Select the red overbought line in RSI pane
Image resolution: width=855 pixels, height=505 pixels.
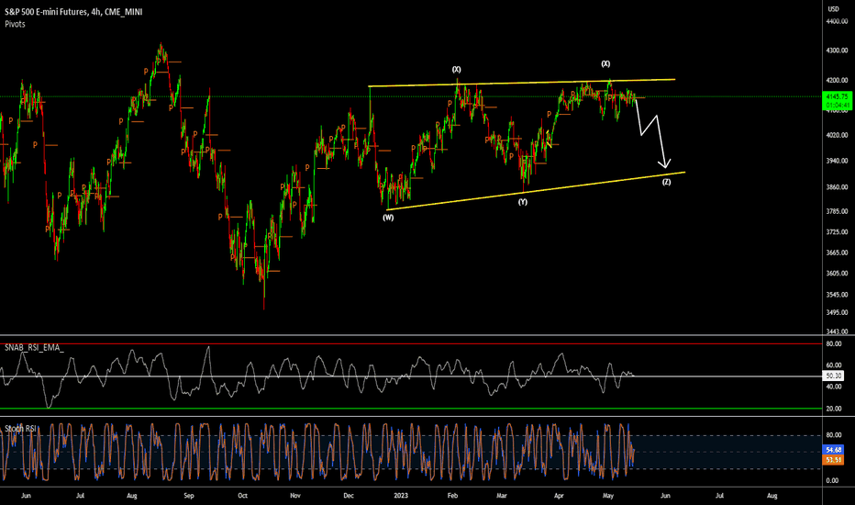411,344
